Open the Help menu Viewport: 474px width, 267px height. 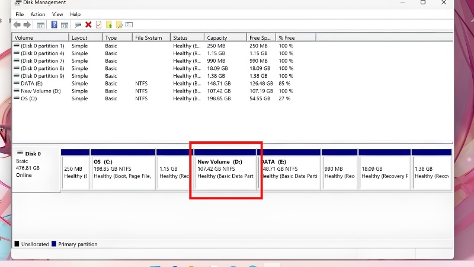click(x=75, y=14)
